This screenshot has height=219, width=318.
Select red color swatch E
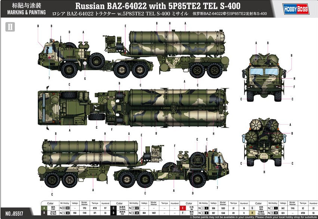point(182,208)
